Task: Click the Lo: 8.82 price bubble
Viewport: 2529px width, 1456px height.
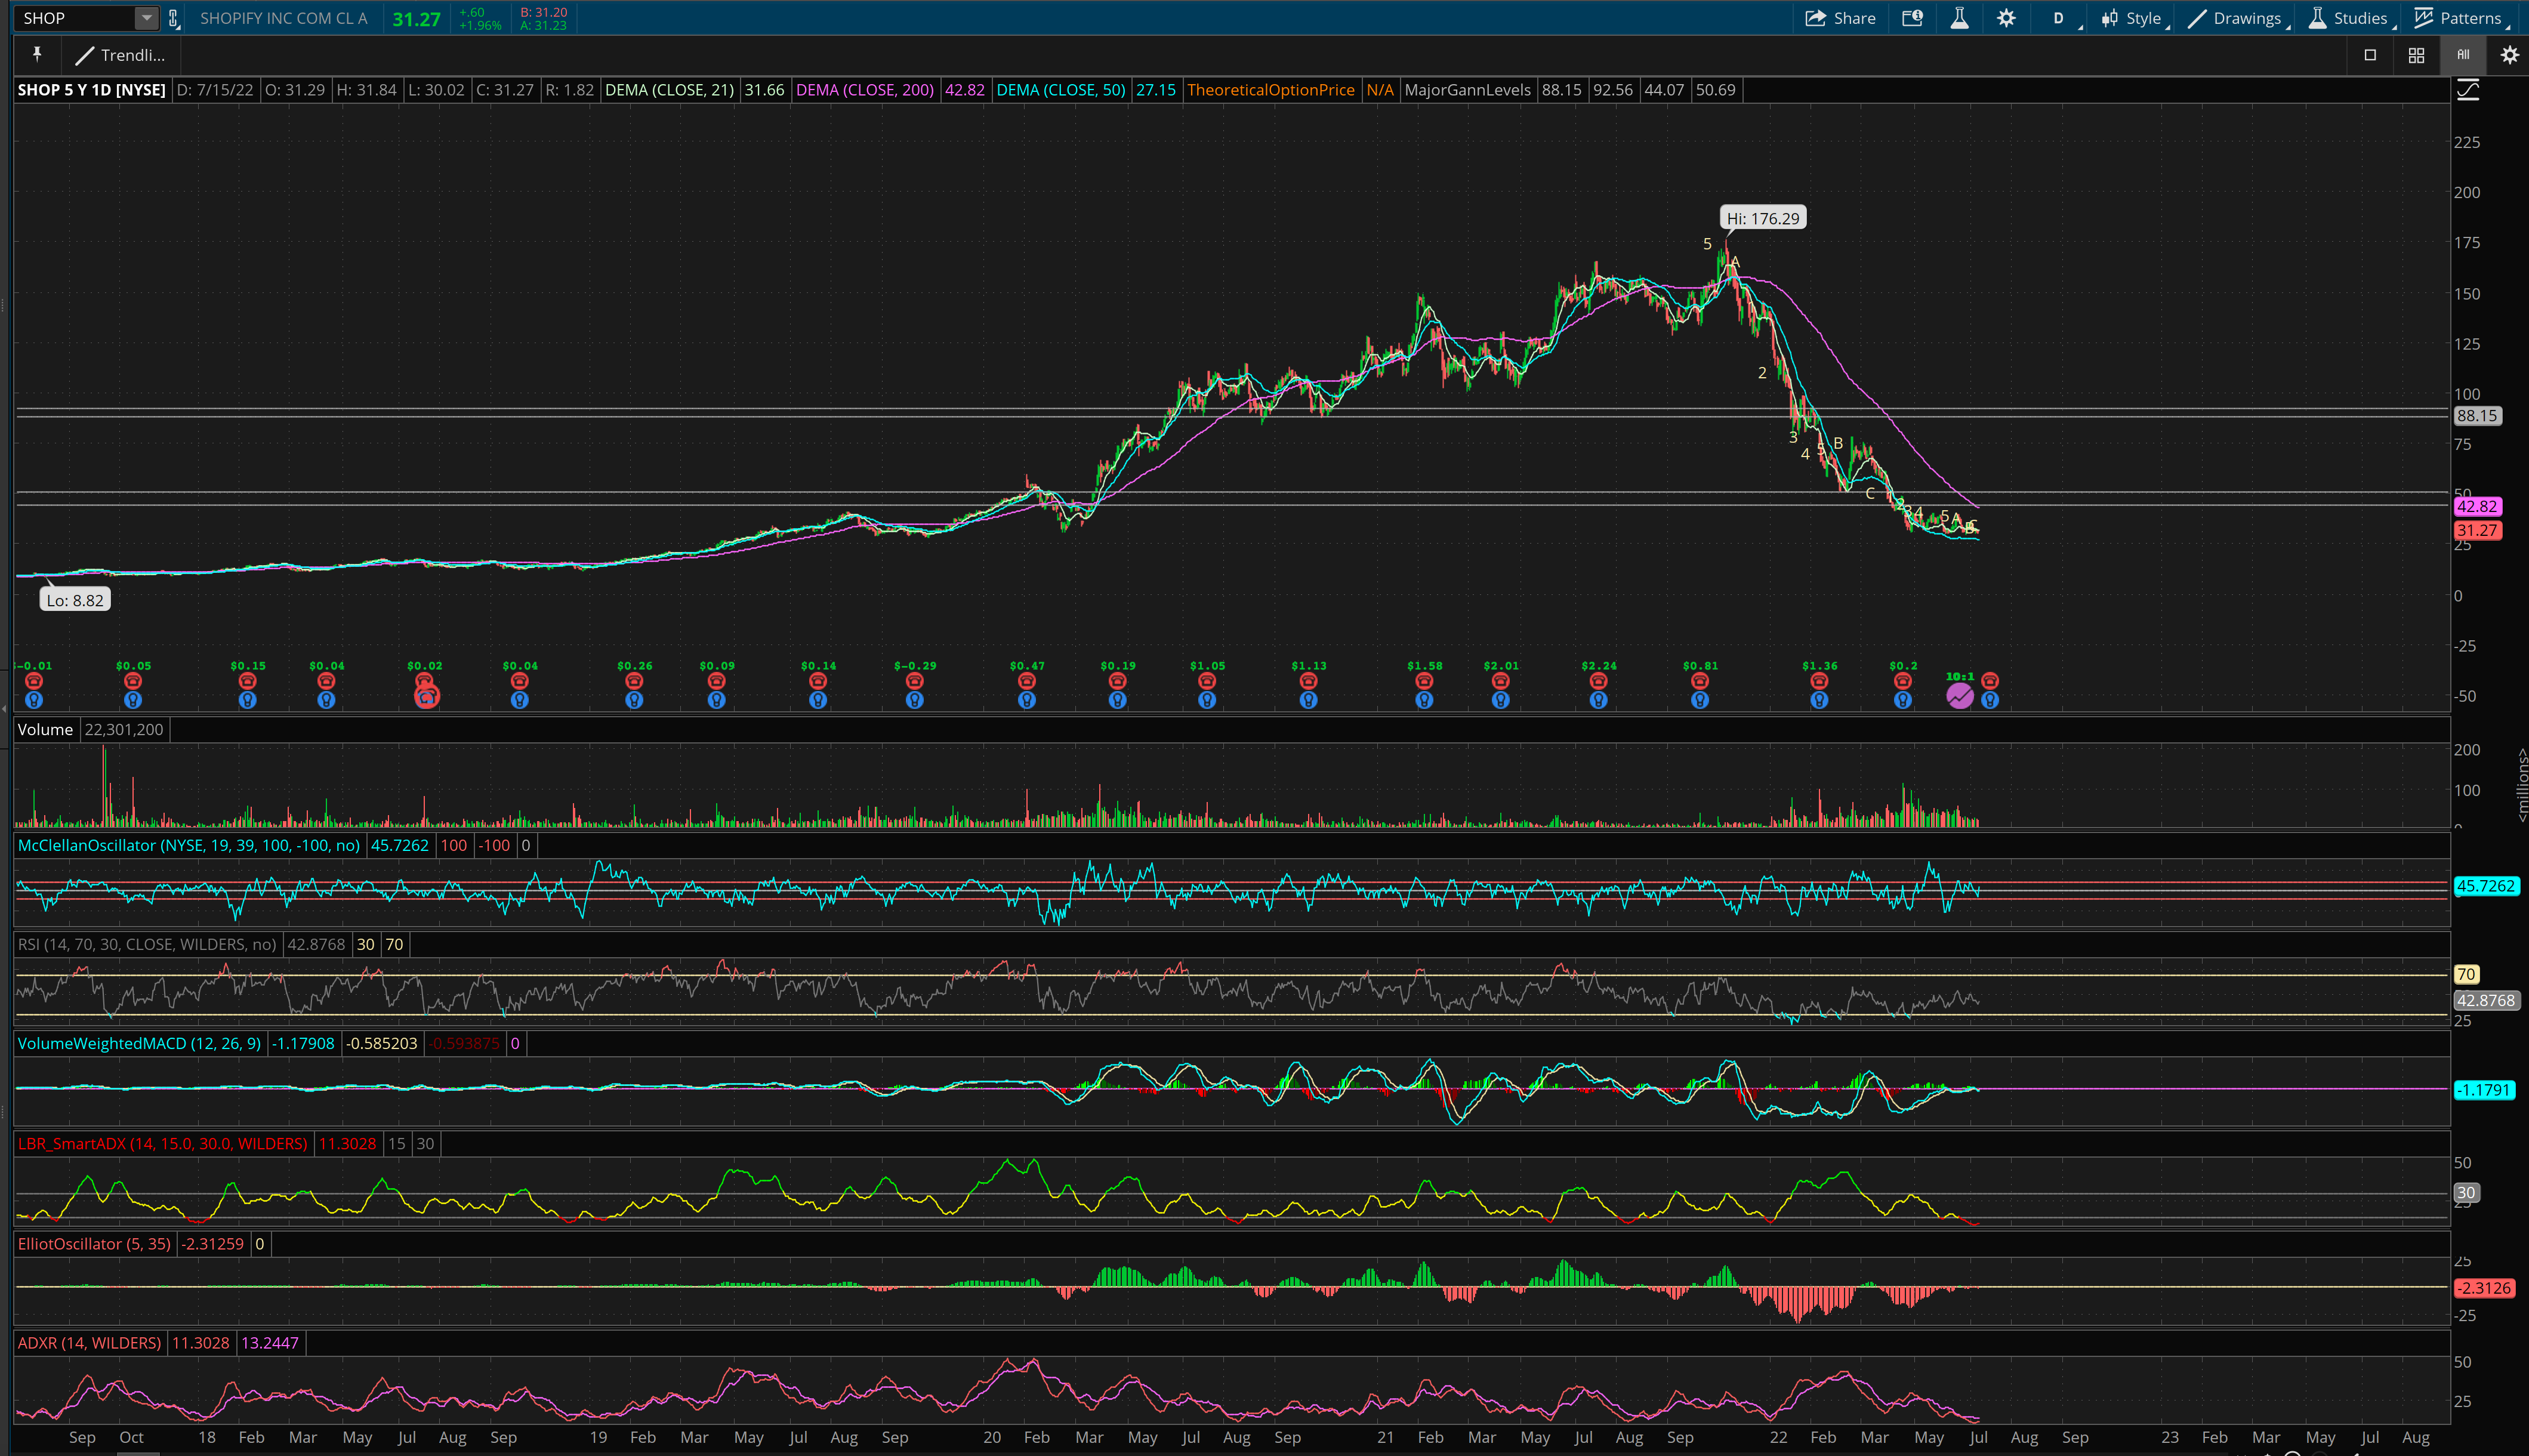Action: pyautogui.click(x=75, y=600)
